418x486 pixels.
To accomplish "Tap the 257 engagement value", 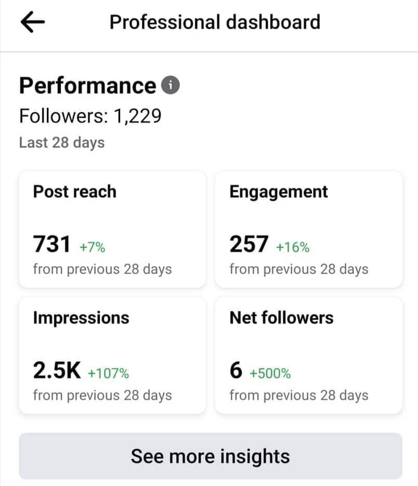I will click(249, 244).
